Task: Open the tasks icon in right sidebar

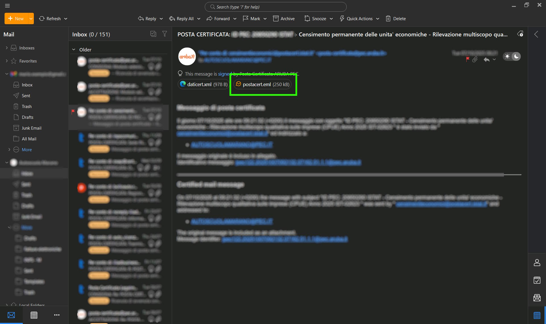Action: (537, 280)
